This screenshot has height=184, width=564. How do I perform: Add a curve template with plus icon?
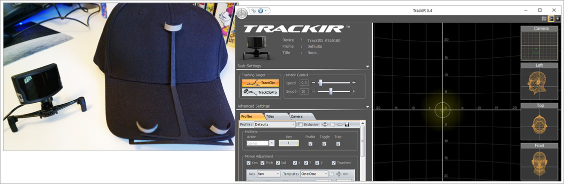[339, 174]
